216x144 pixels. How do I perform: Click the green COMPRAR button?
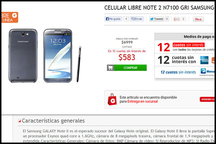[130, 68]
